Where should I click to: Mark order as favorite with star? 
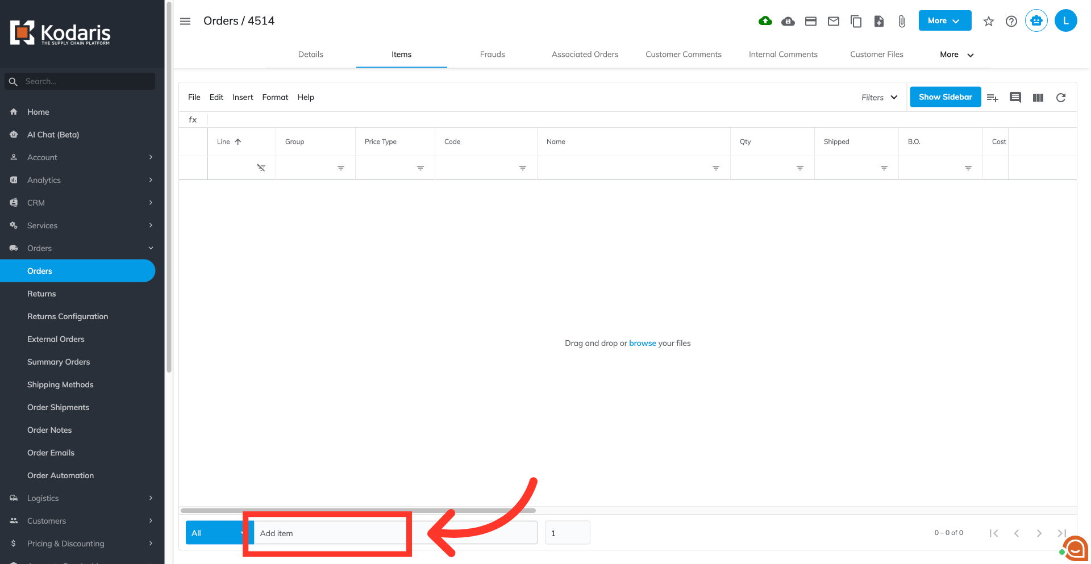click(989, 22)
